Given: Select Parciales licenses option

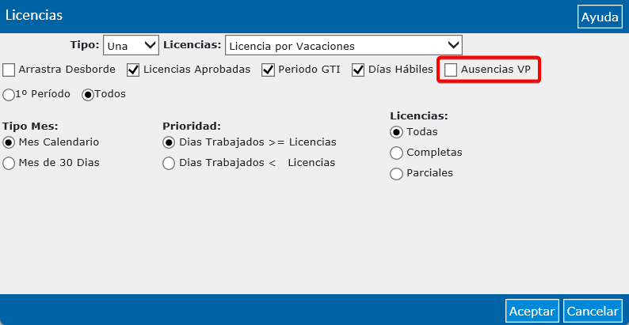Looking at the screenshot, I should (397, 173).
